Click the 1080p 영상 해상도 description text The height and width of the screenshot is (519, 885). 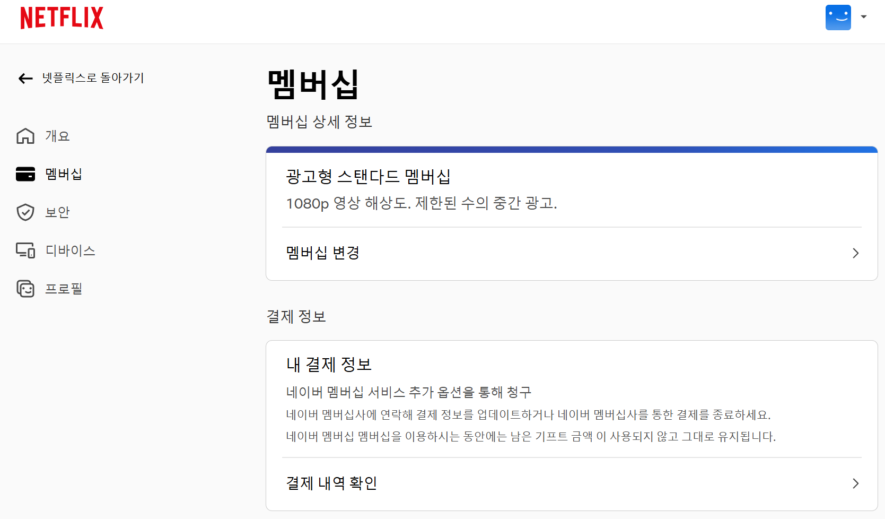click(422, 203)
